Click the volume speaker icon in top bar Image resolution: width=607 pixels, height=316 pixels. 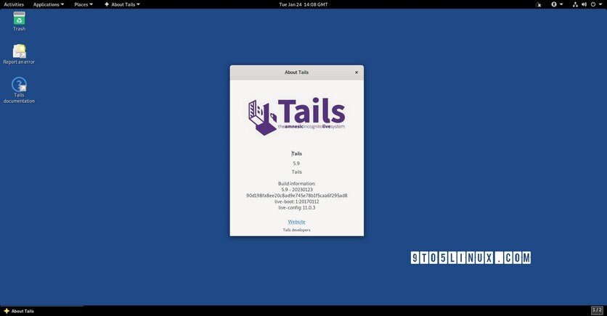pyautogui.click(x=584, y=4)
